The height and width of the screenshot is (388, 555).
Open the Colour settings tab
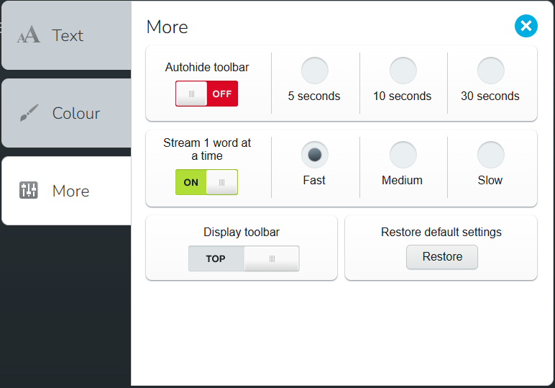[67, 113]
